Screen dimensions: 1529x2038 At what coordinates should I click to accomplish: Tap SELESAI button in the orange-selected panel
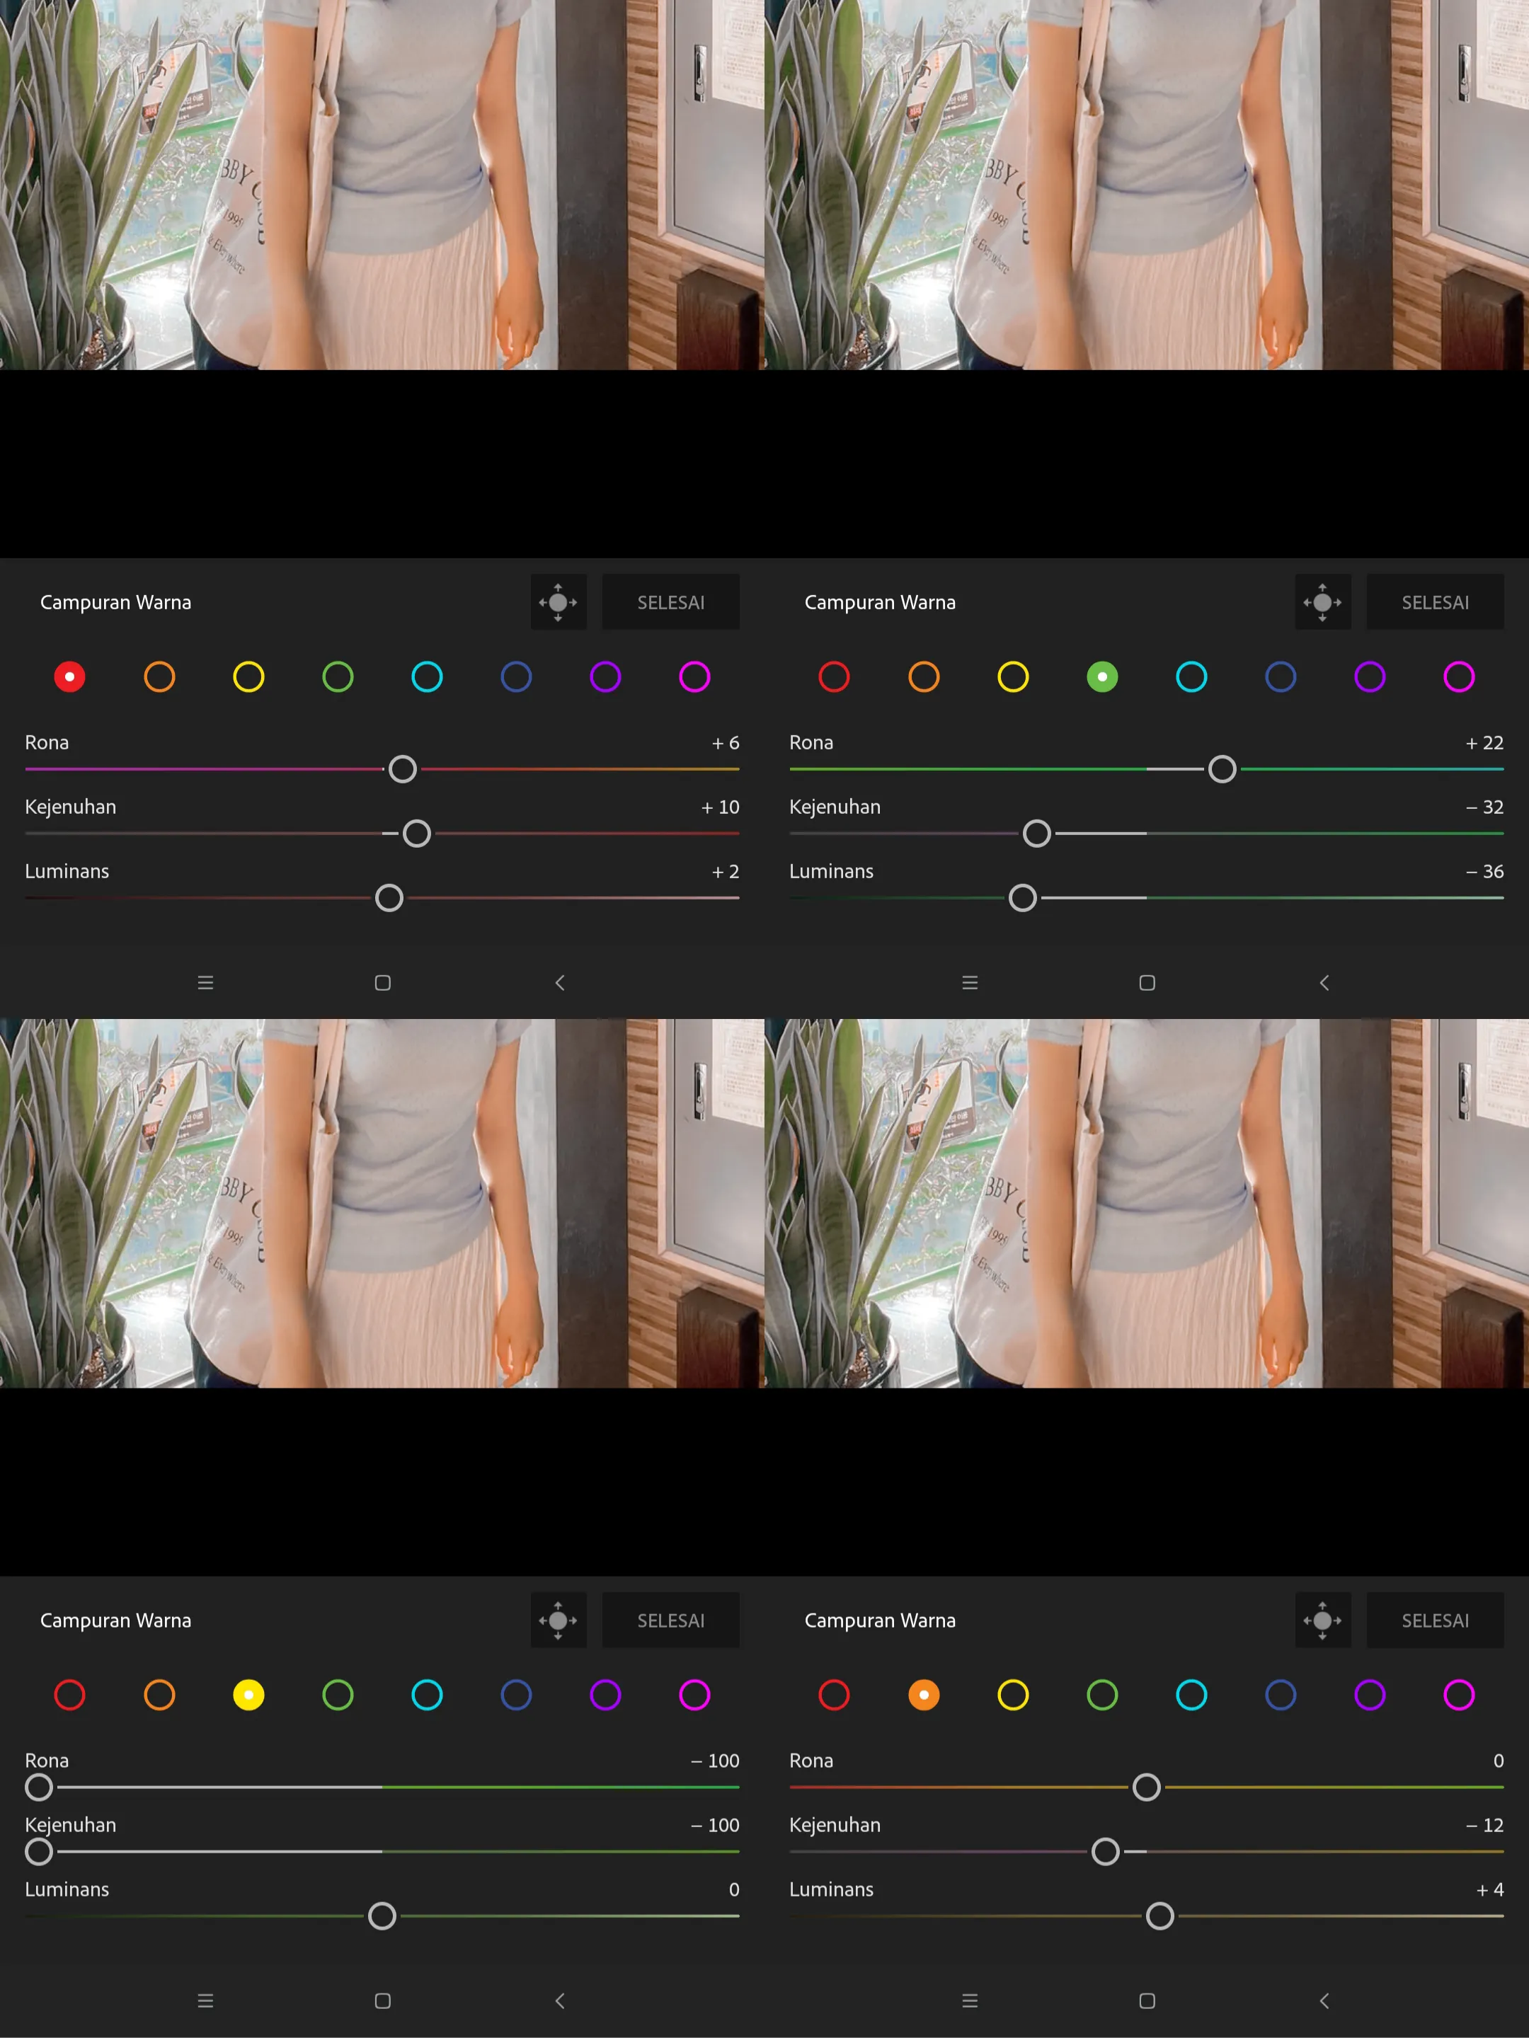tap(1434, 1620)
